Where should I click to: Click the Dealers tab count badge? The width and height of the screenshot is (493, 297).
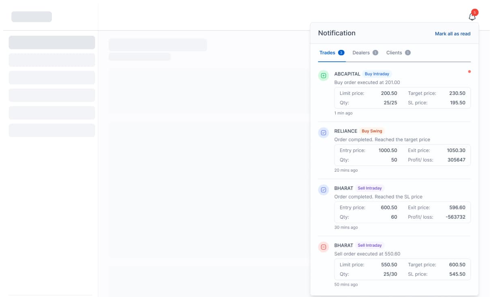[x=375, y=53]
